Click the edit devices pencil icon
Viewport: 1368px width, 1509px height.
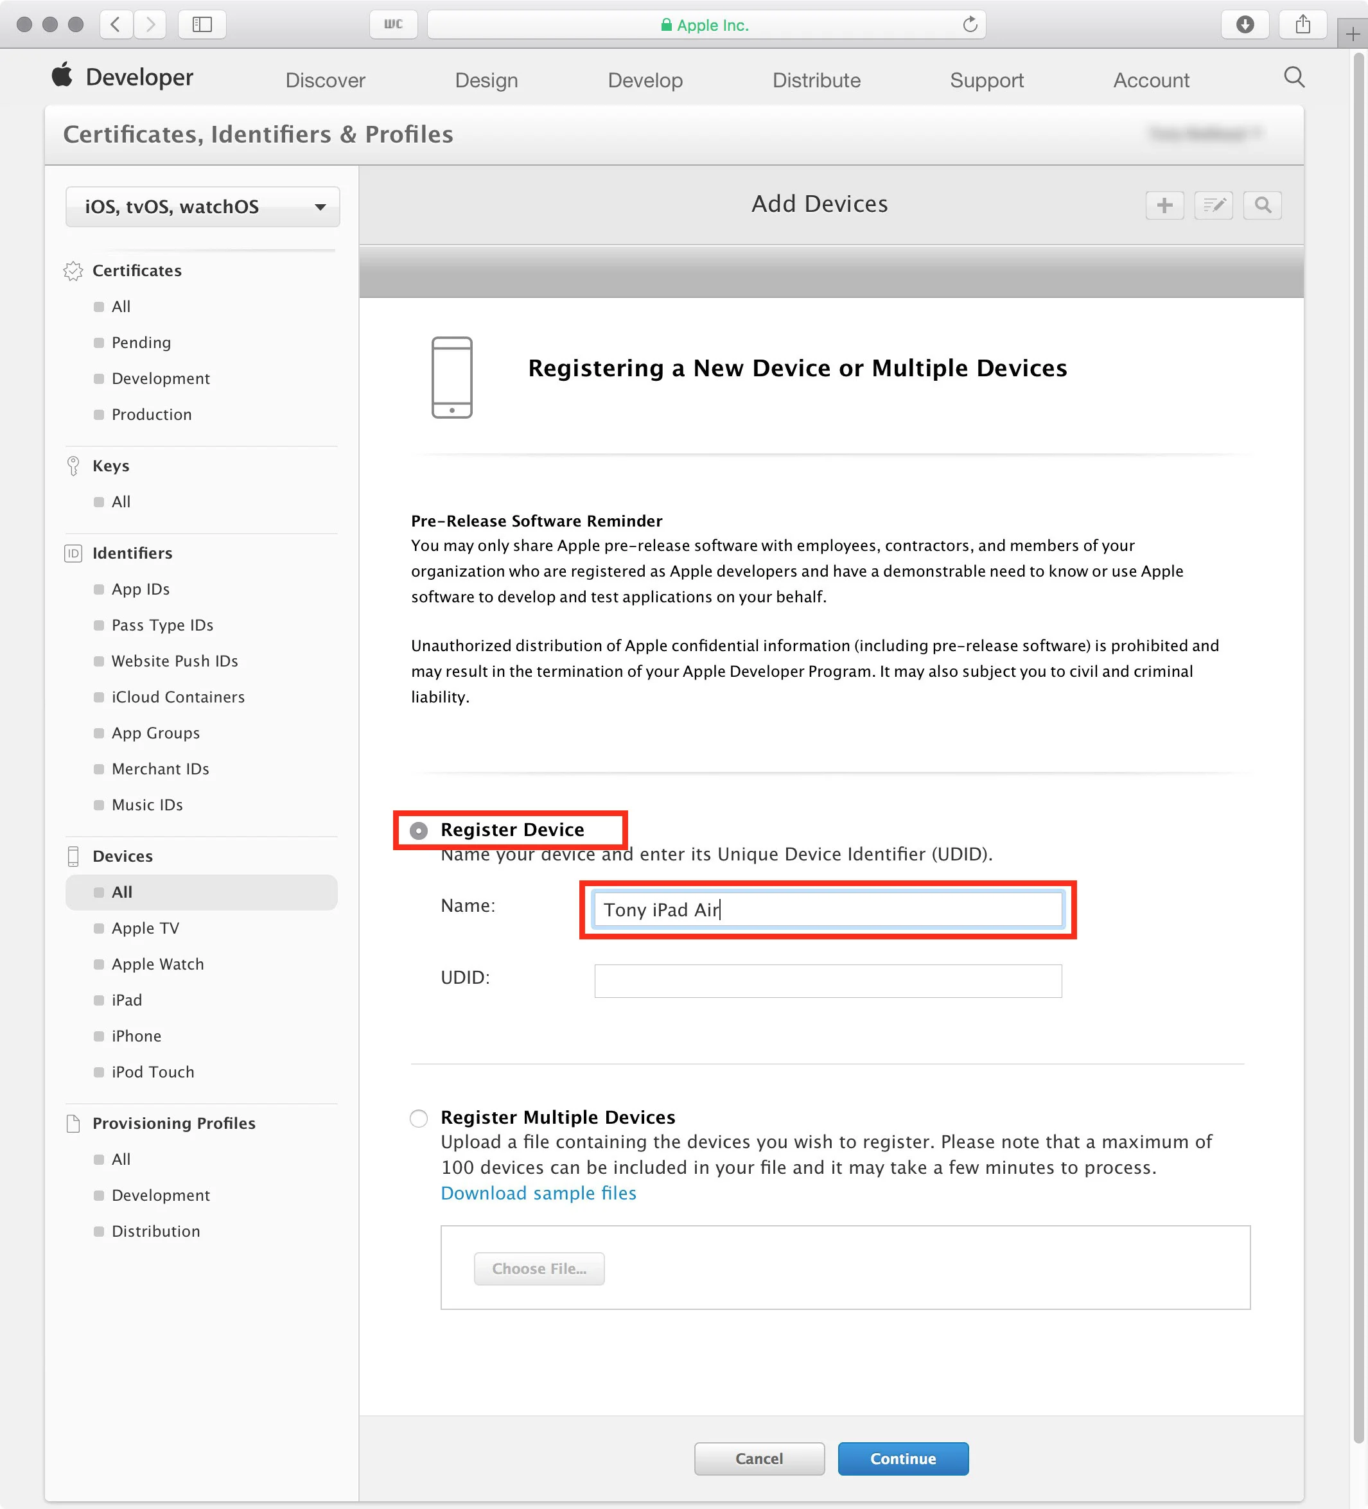(1213, 205)
